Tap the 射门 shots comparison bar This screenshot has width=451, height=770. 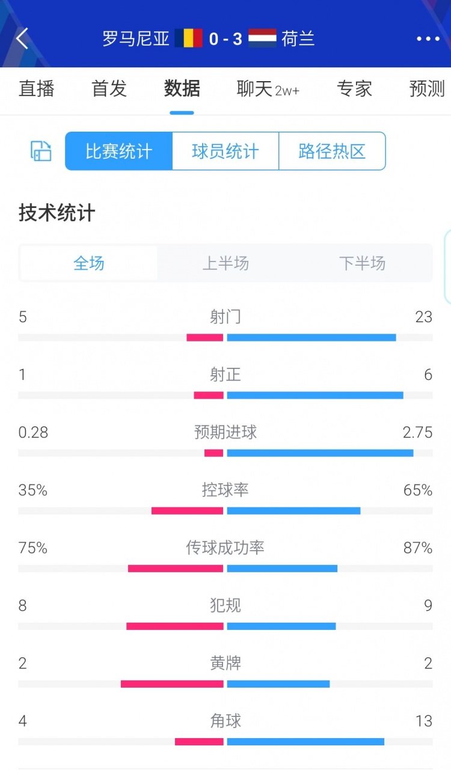point(226,337)
